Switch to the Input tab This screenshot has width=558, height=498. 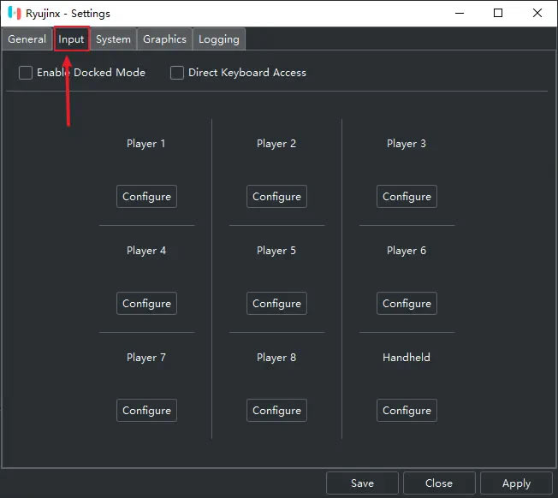(x=71, y=39)
